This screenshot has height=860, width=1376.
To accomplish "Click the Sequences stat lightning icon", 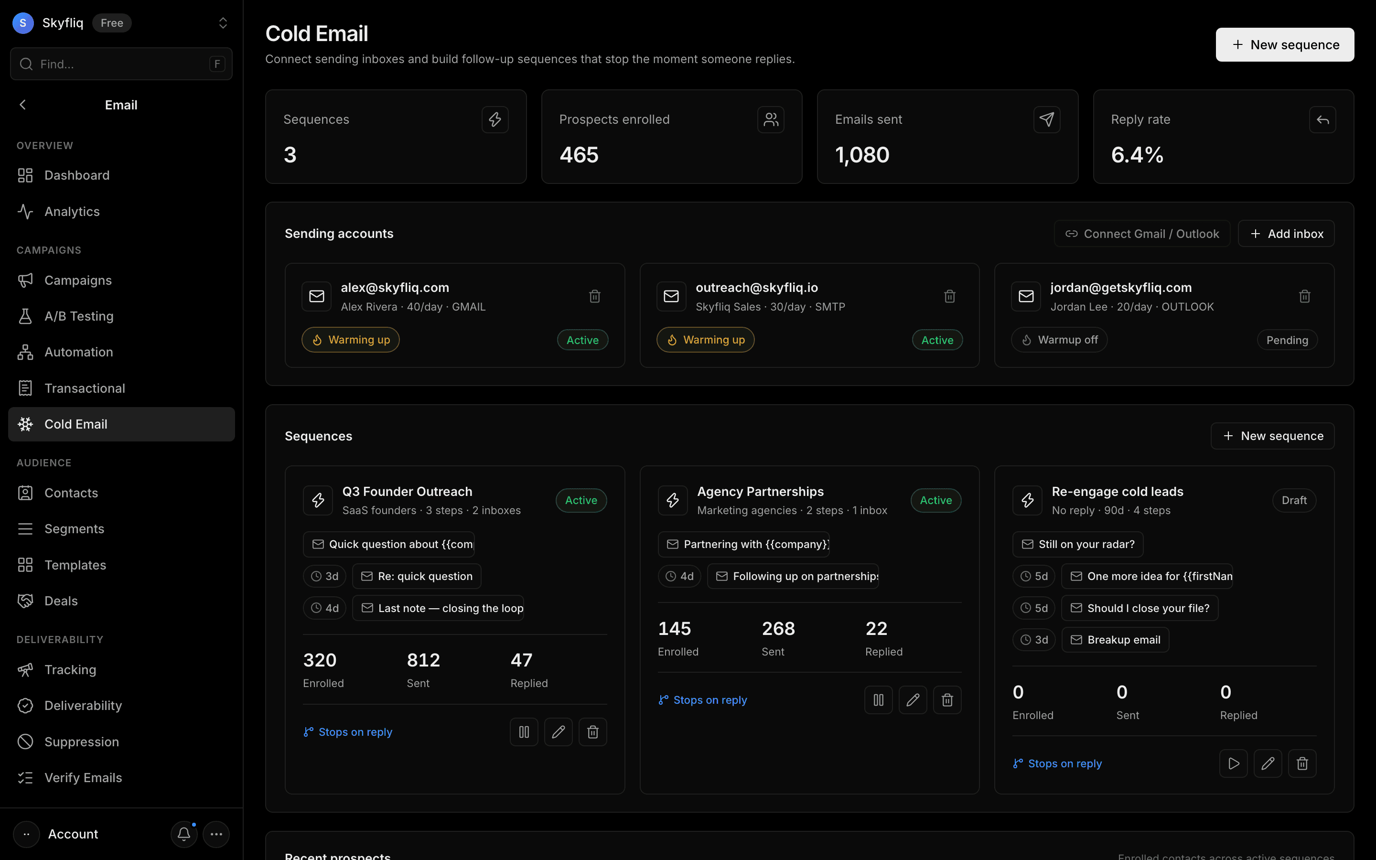I will (494, 119).
